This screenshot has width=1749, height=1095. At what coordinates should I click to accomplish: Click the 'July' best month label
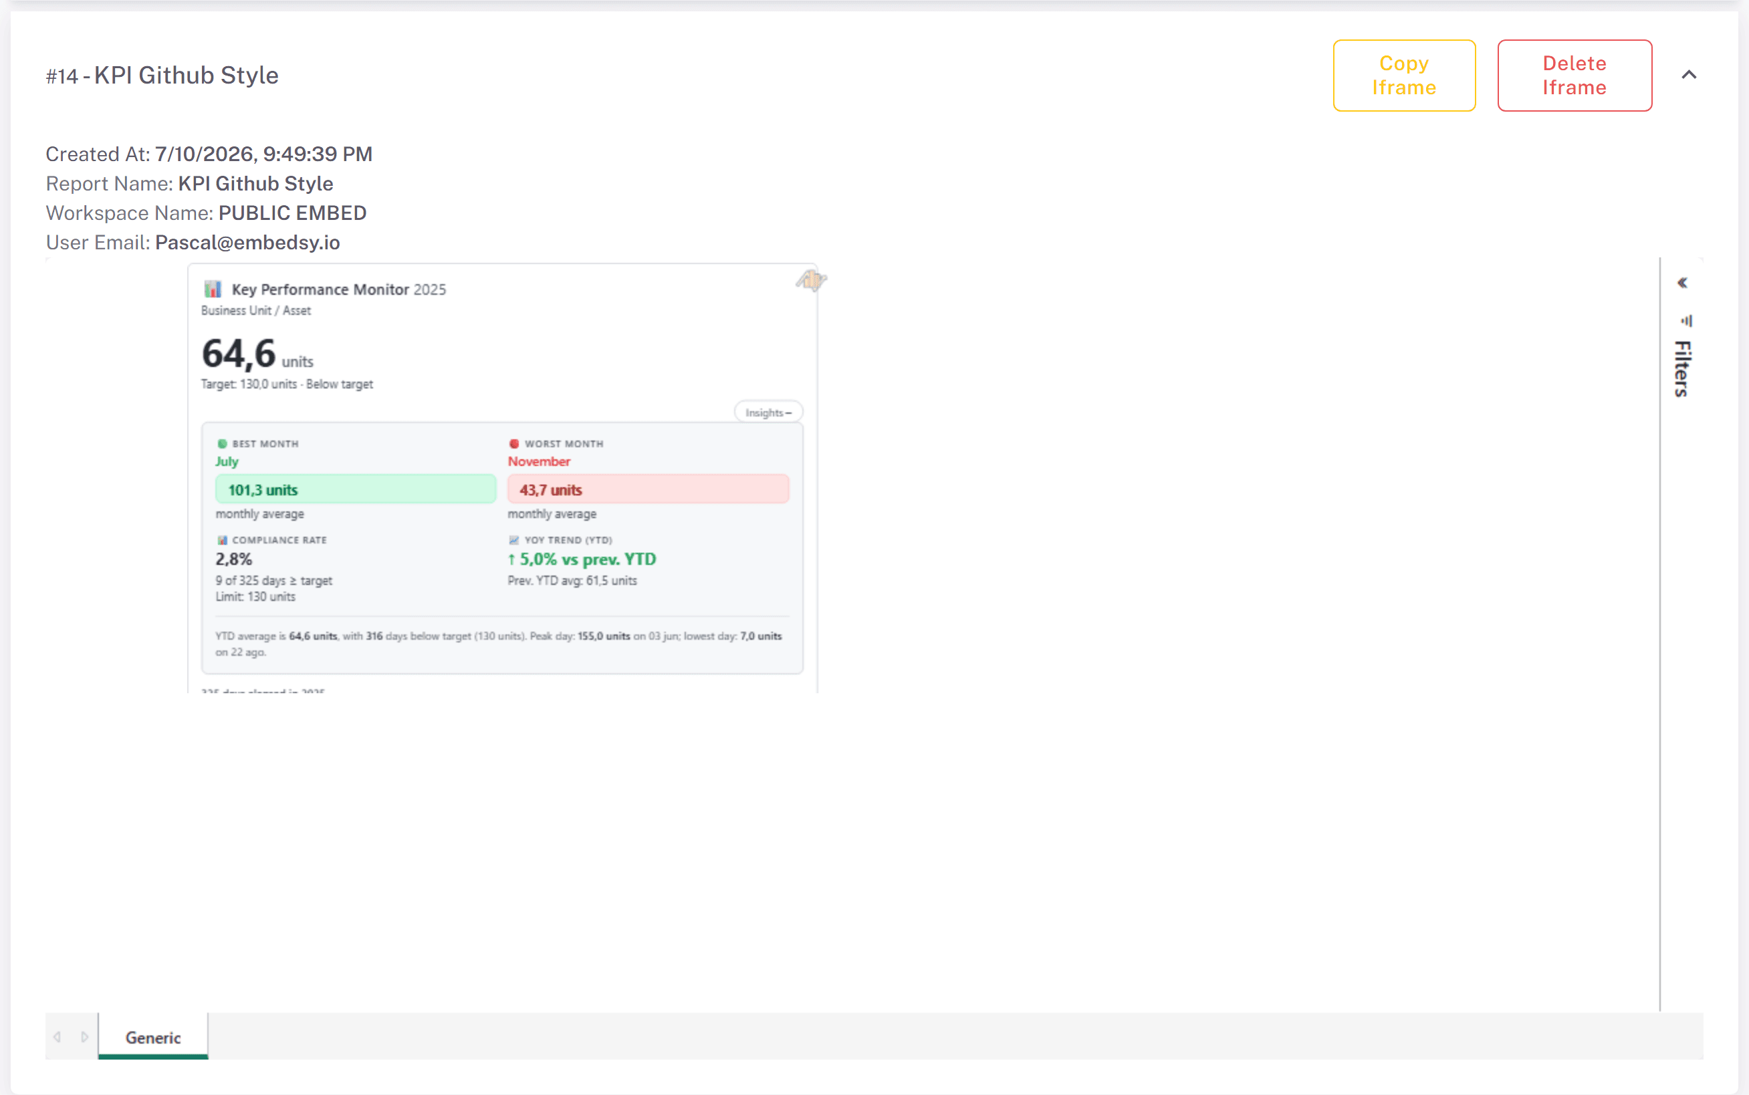(x=227, y=461)
